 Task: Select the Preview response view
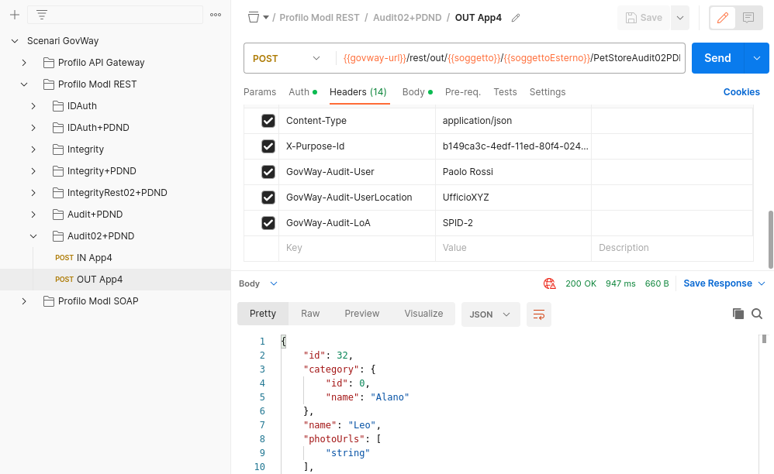[362, 314]
